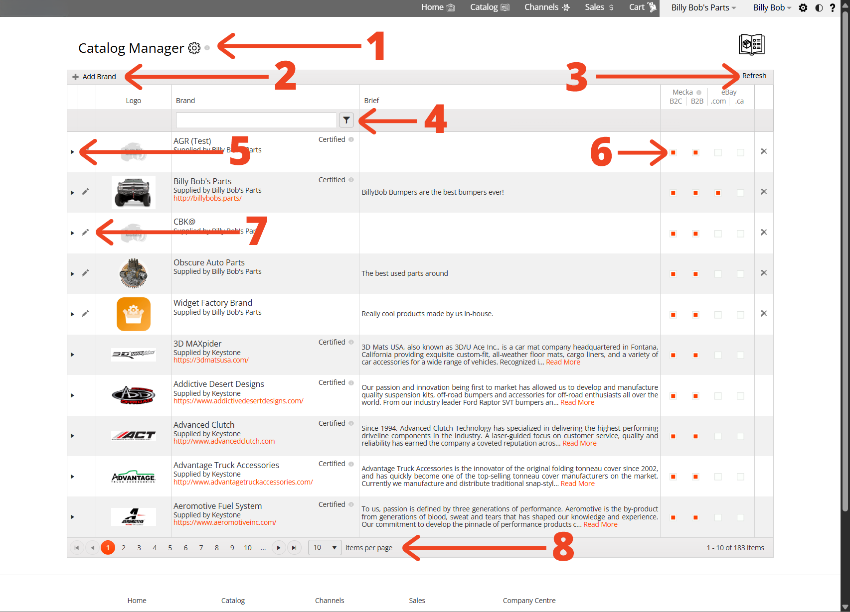Viewport: 850px width, 612px height.
Task: Open the catalog book icon
Action: 751,45
